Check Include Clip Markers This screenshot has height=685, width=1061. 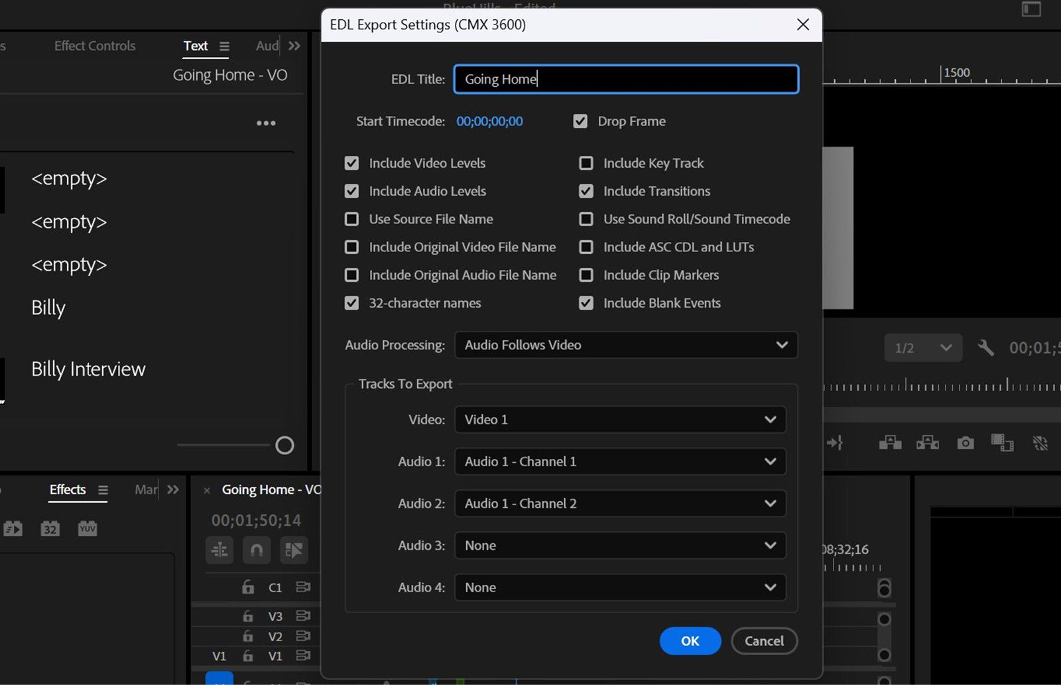pyautogui.click(x=586, y=275)
